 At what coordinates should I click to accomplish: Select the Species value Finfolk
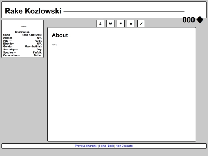(37, 52)
